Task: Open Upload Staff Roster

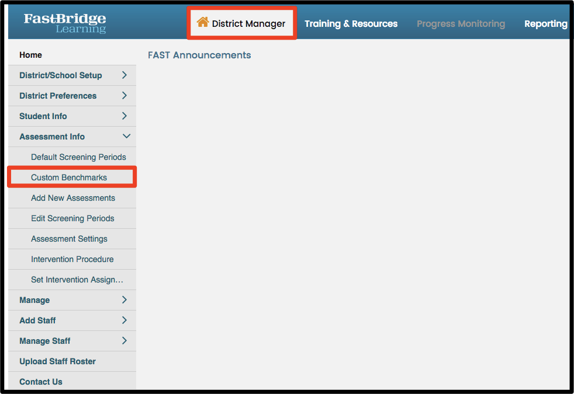Action: coord(72,362)
